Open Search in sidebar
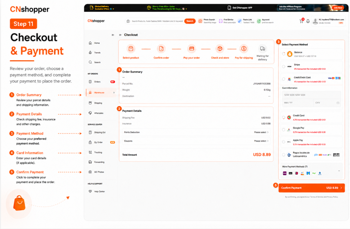The width and height of the screenshot is (350, 229). pos(97,62)
